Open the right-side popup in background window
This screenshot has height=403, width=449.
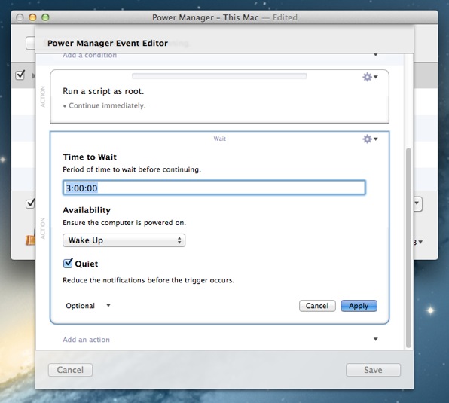[x=418, y=204]
